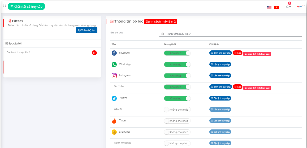Screen dimensions: 307x148
Task: Switch language using the Vietnam flag icon
Action: [276, 7]
